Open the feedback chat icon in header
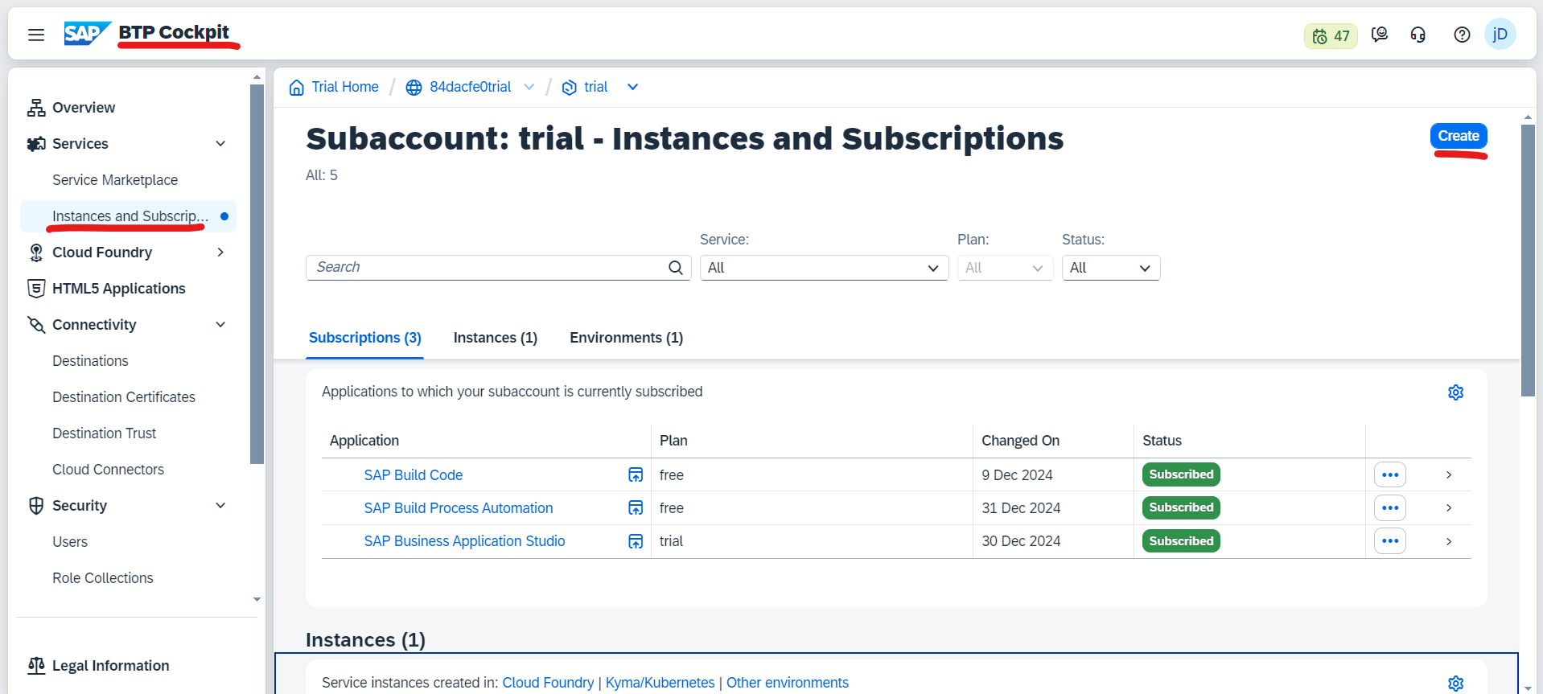The image size is (1543, 694). pyautogui.click(x=1380, y=35)
